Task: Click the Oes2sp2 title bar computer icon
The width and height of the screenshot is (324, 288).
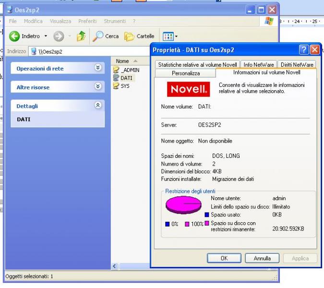Action: [10, 10]
